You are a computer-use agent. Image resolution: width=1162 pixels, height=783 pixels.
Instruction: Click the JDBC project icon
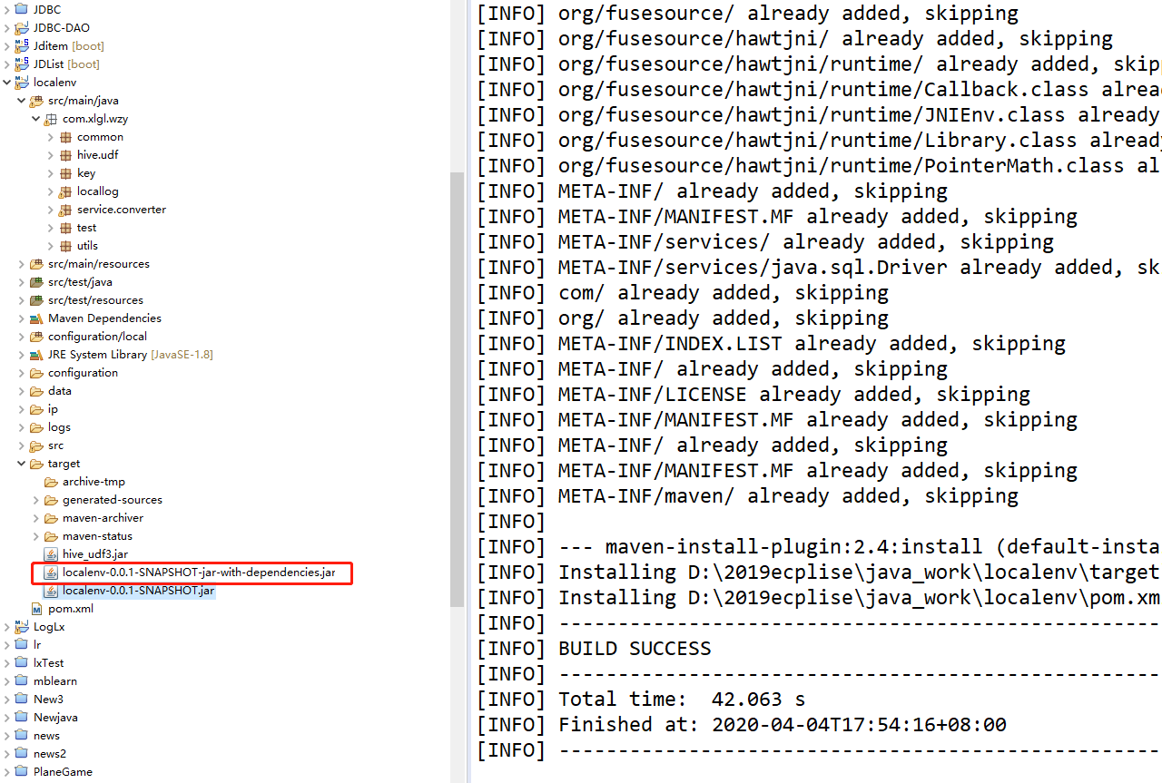22,9
